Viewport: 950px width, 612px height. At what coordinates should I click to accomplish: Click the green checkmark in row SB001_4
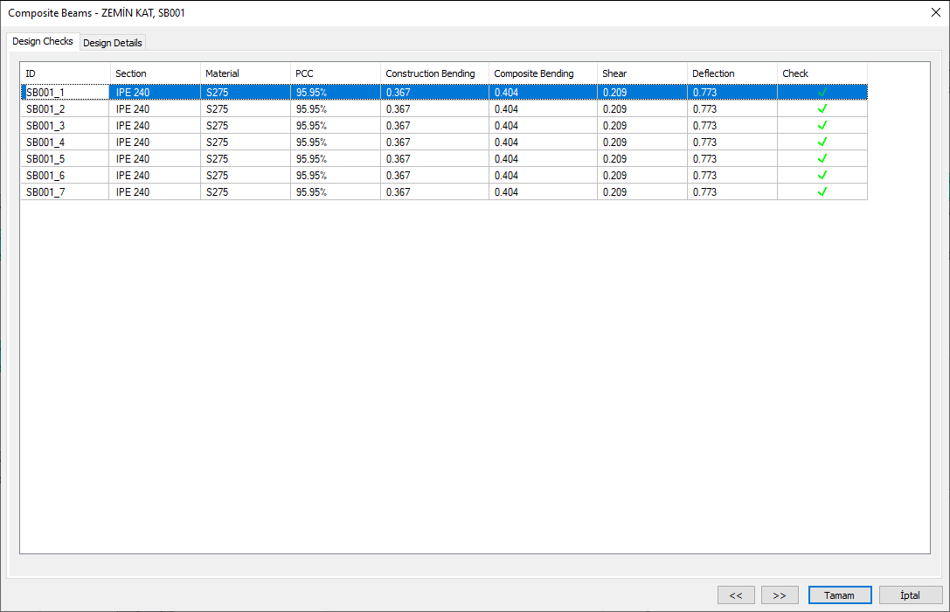[x=822, y=143]
